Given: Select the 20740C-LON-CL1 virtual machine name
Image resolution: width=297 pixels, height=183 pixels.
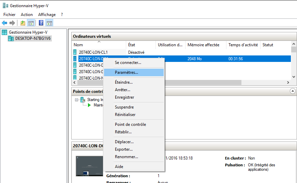Looking at the screenshot, I should coord(93,52).
